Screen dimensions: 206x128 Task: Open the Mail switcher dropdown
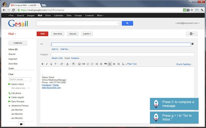point(12,34)
